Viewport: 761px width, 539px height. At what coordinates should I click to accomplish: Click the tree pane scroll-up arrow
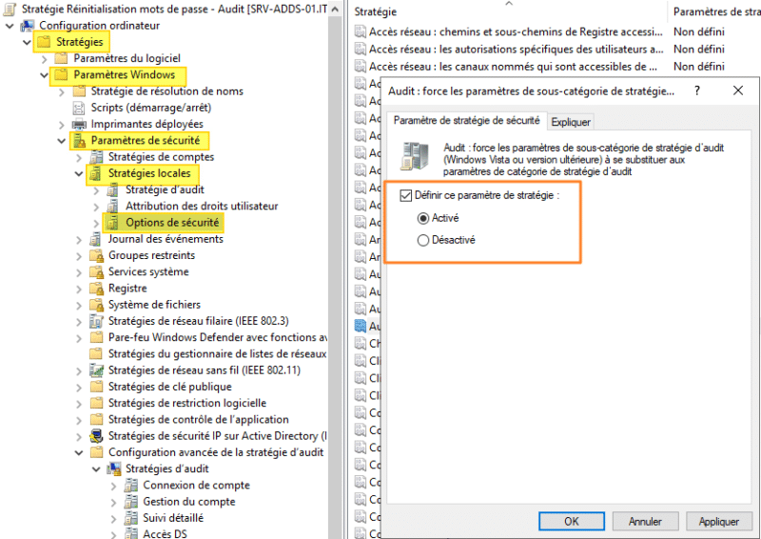pyautogui.click(x=335, y=10)
